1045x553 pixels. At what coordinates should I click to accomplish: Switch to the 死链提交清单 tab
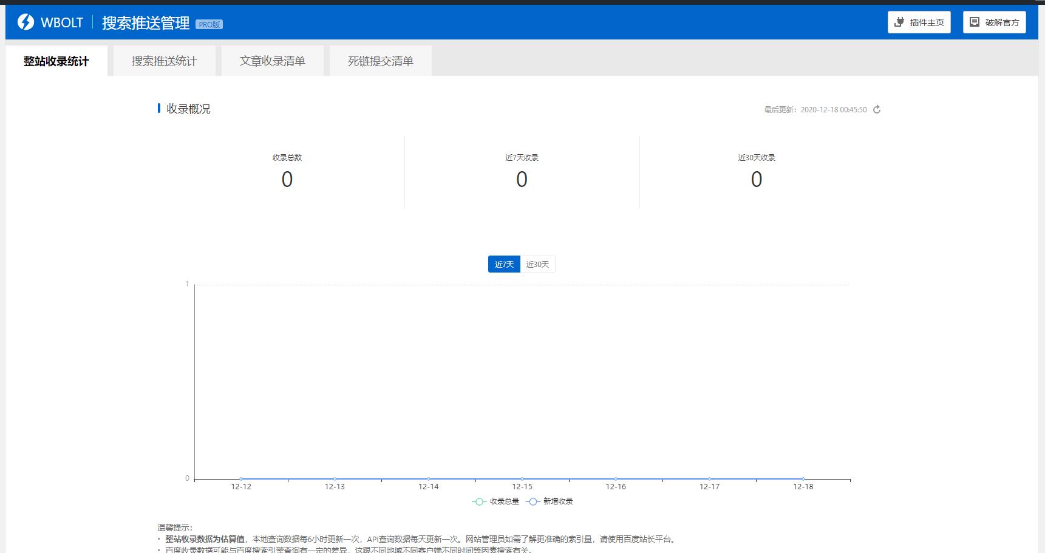click(x=380, y=60)
